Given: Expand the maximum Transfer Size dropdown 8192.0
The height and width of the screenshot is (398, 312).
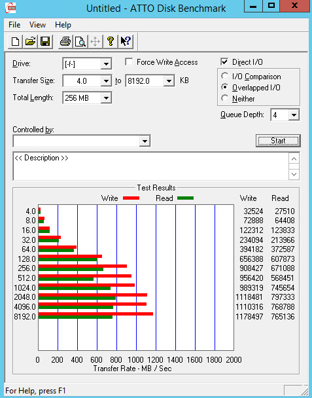Looking at the screenshot, I should [x=169, y=81].
